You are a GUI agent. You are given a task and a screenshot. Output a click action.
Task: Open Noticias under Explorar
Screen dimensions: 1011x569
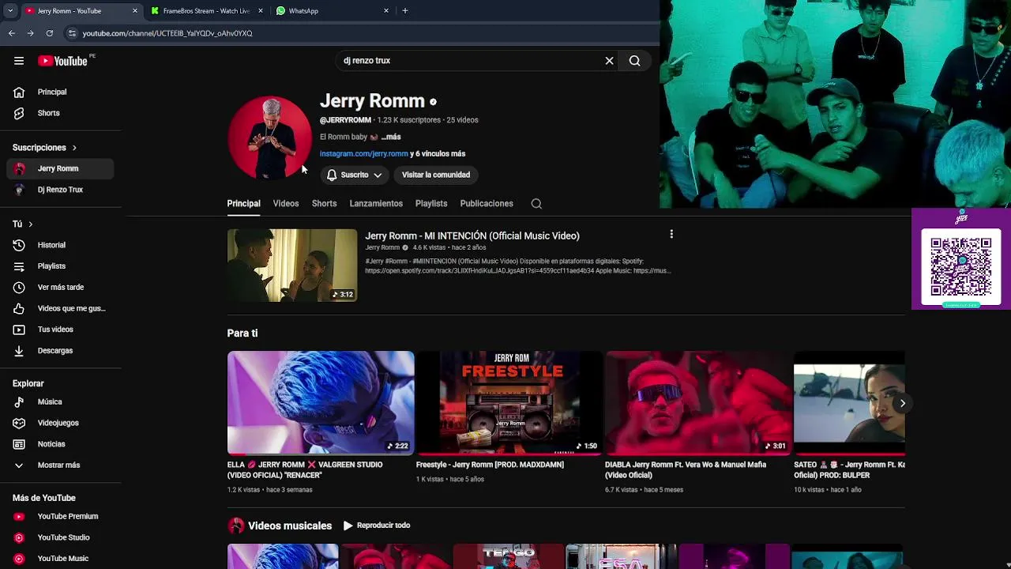(61, 444)
